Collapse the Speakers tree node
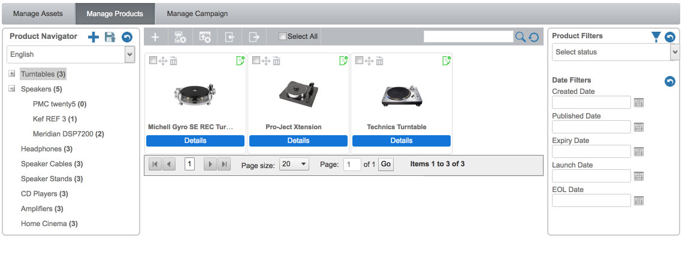Viewport: 682px width, 271px height. tap(11, 89)
